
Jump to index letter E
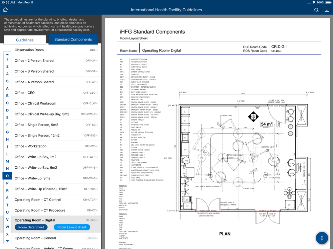click(7, 118)
